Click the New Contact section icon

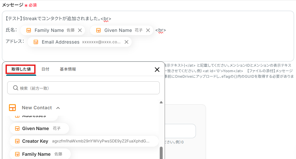(x=12, y=108)
